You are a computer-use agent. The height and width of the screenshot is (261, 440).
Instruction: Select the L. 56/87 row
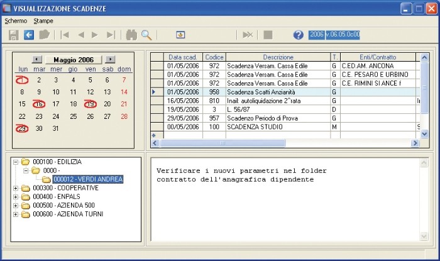(x=285, y=109)
